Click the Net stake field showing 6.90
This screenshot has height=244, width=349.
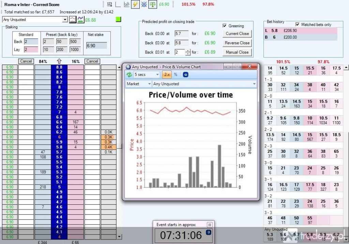(96, 46)
